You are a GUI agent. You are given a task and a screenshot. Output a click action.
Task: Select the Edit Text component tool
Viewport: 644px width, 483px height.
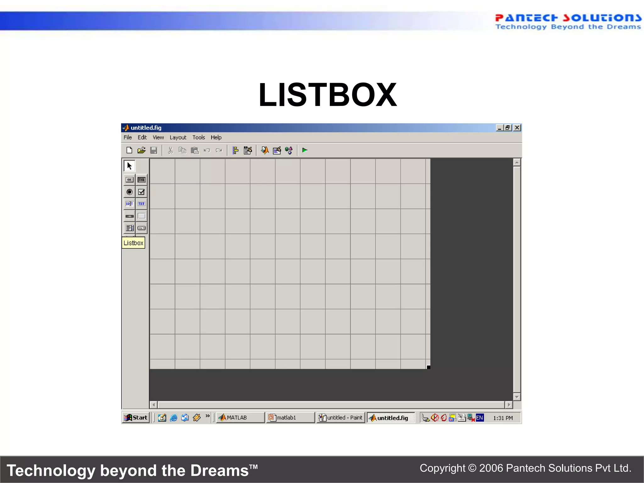(130, 204)
